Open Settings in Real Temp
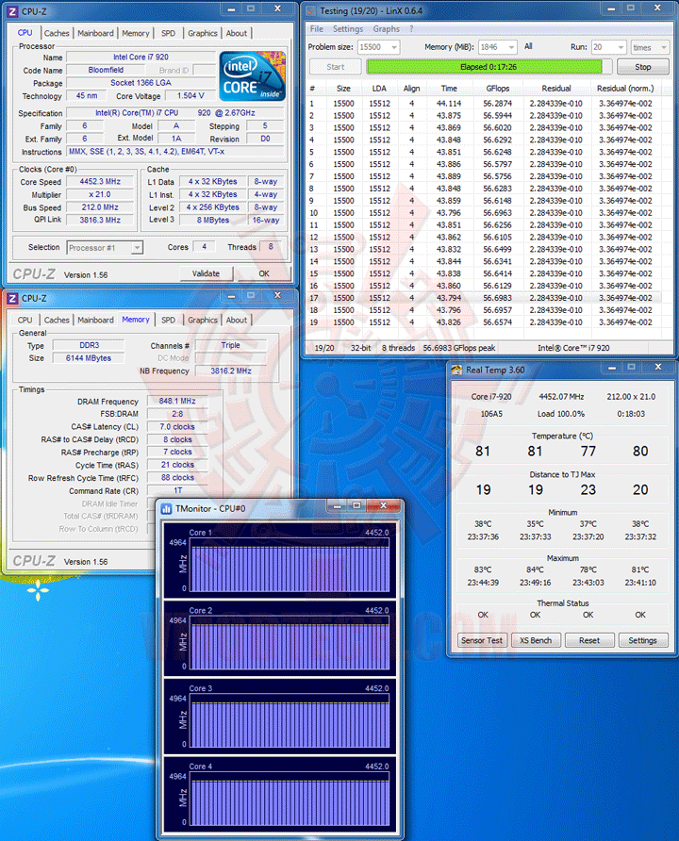 [642, 640]
